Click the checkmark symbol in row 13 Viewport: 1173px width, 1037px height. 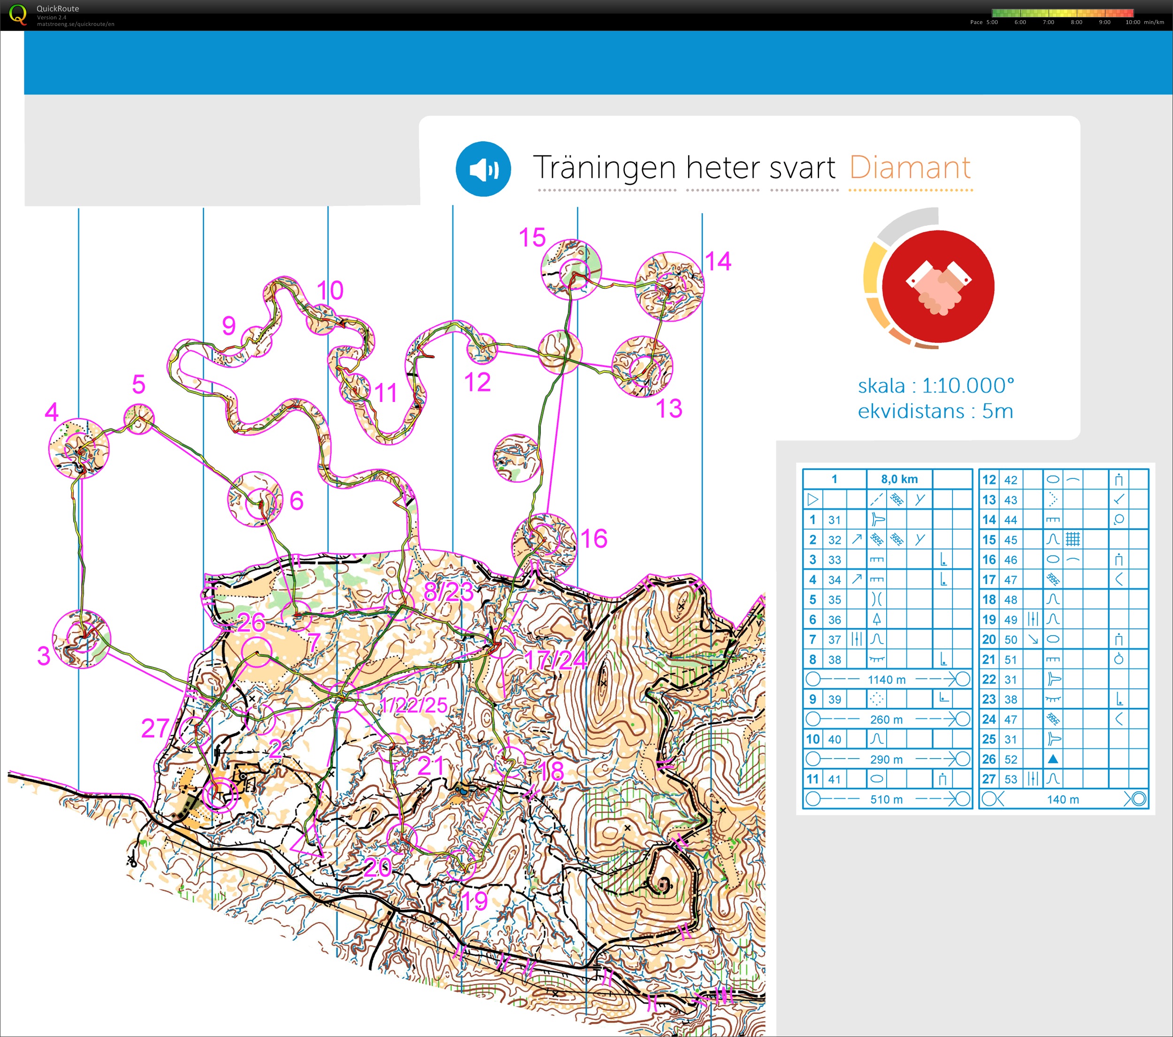pyautogui.click(x=1119, y=499)
